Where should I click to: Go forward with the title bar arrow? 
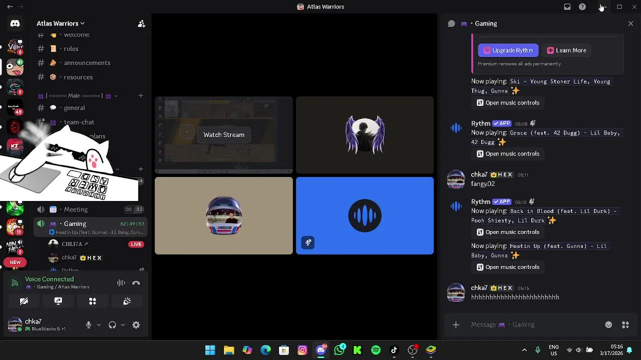click(21, 7)
